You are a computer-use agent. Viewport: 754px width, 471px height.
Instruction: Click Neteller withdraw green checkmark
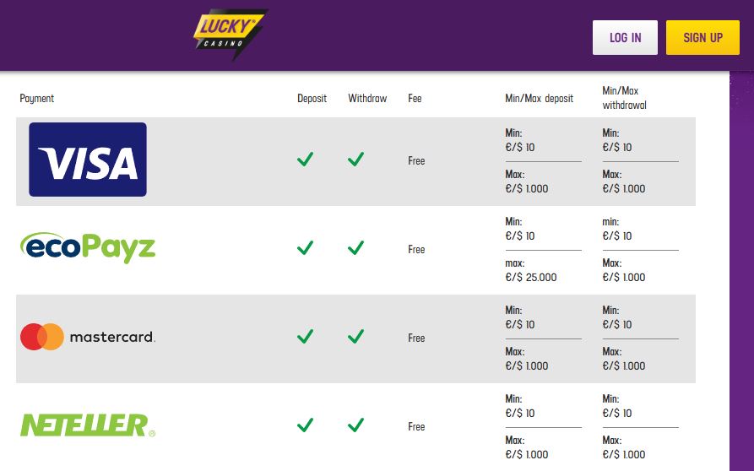[x=355, y=425]
